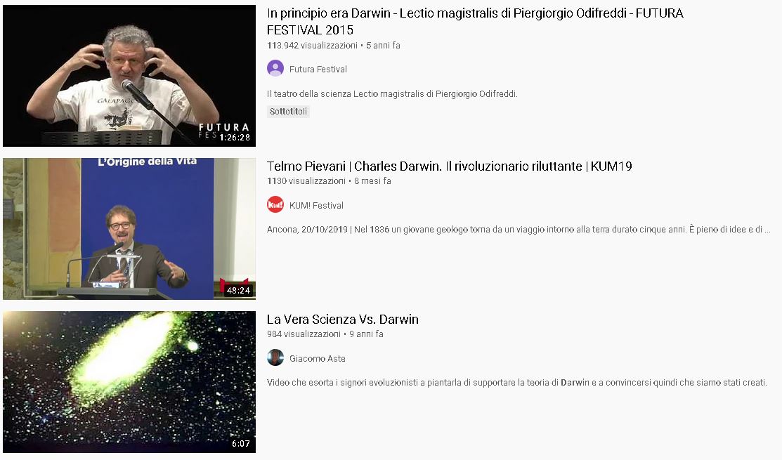The height and width of the screenshot is (460, 782).
Task: Open the Telmo Pievani video thumbnail
Action: (x=129, y=229)
